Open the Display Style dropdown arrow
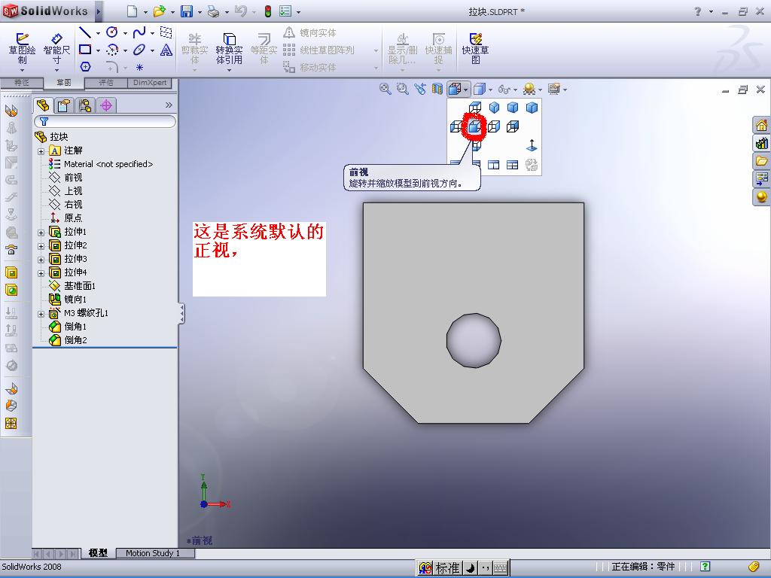Viewport: 771px width, 578px height. point(491,90)
